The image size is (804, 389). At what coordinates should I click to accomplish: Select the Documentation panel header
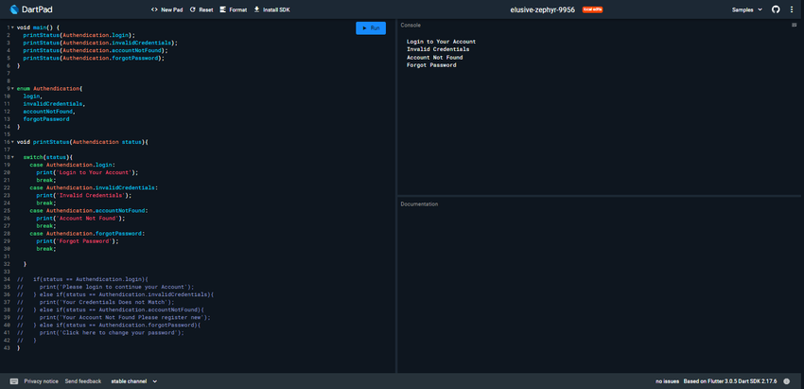[x=419, y=203]
